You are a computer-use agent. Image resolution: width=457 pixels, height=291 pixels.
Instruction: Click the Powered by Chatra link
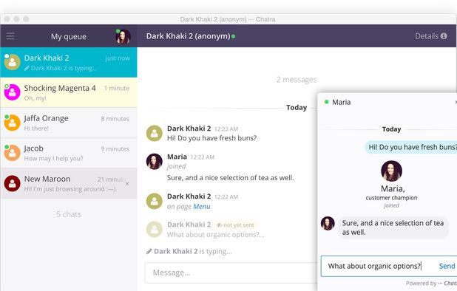(x=431, y=283)
